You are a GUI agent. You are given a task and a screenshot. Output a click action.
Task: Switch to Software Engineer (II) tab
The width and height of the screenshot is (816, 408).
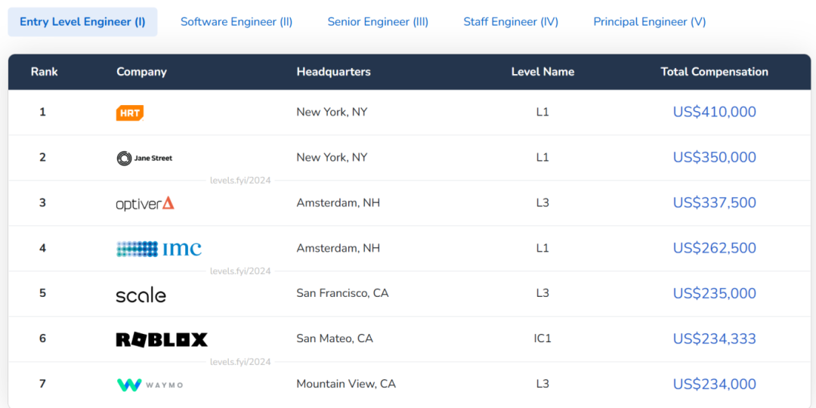coord(236,22)
